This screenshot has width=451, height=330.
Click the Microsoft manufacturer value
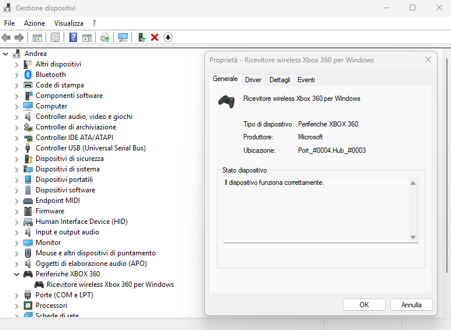[310, 137]
